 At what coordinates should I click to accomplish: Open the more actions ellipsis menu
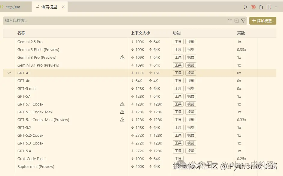[x=277, y=7]
